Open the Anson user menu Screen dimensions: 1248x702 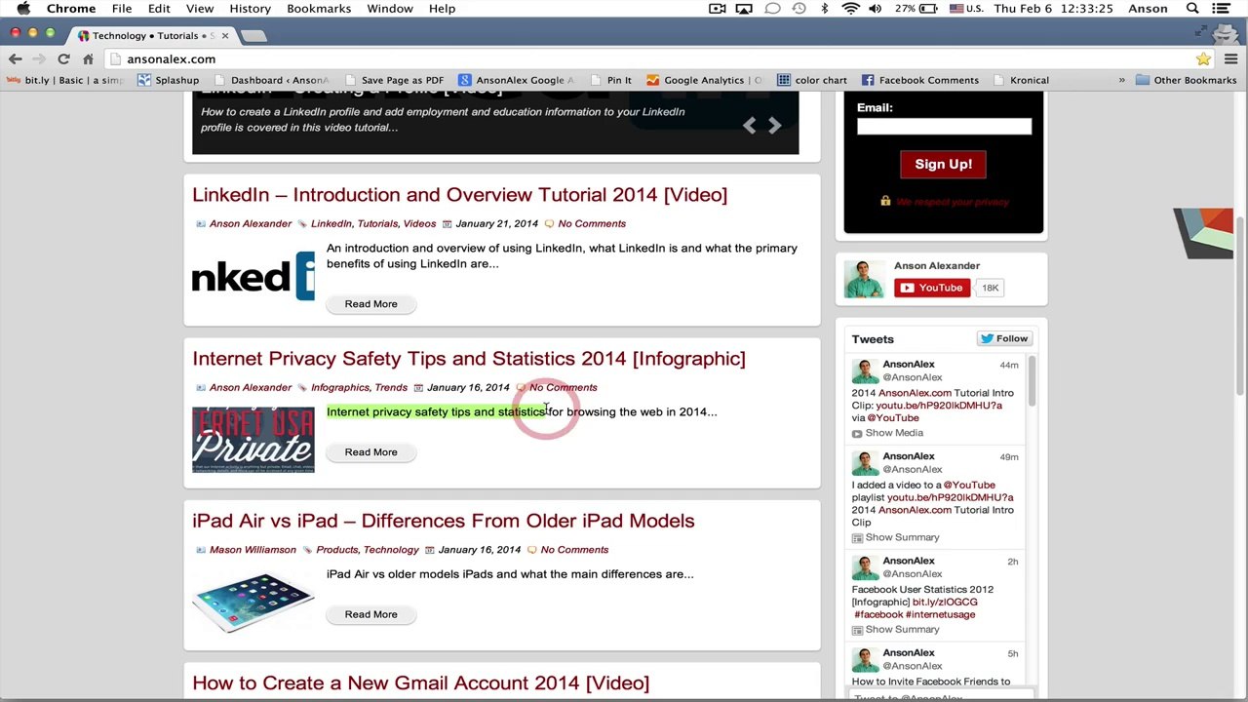(x=1148, y=9)
